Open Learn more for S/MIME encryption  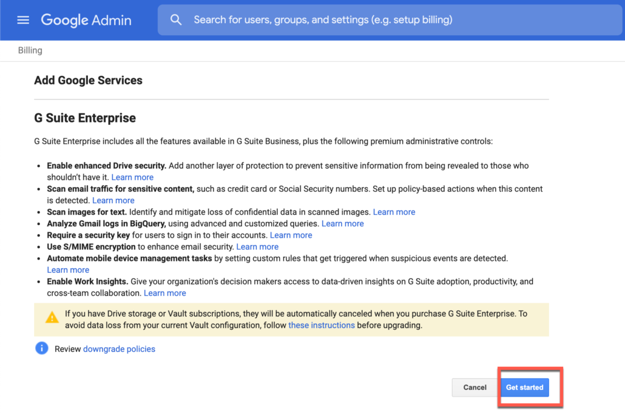pyautogui.click(x=257, y=246)
